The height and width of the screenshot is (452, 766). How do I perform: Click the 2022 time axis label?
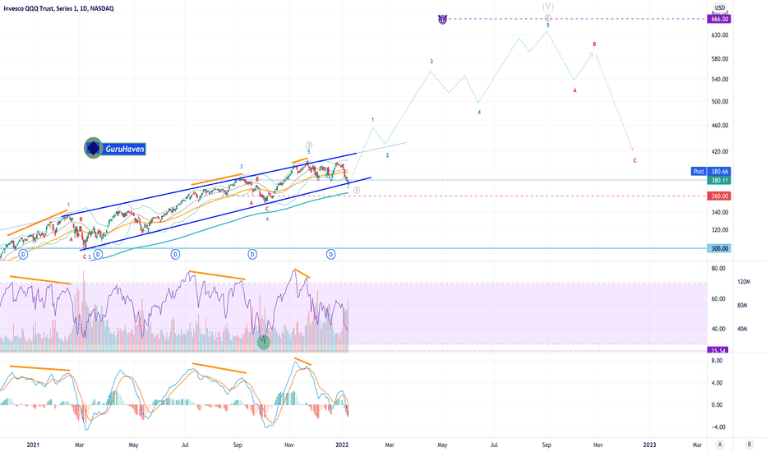tap(342, 445)
